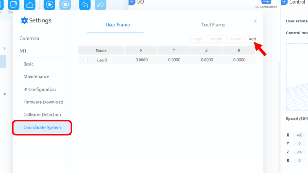
Task: Open Collision Detection settings
Action: [42, 115]
